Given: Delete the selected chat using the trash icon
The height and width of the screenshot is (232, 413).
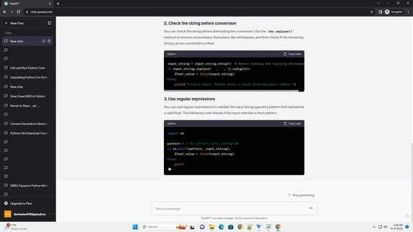Looking at the screenshot, I should (x=49, y=41).
